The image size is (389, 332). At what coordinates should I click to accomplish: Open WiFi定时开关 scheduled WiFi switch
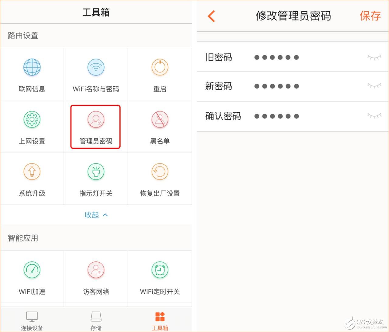(160, 276)
